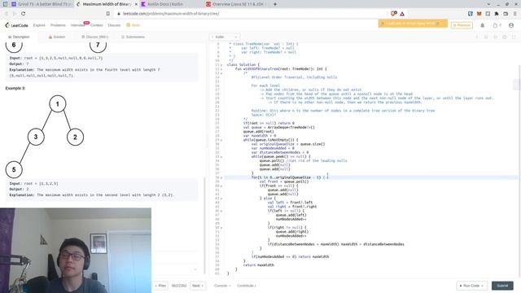Viewport: 521px width, 293px height.
Task: Open the MetaMask fox extension
Action: 479,14
